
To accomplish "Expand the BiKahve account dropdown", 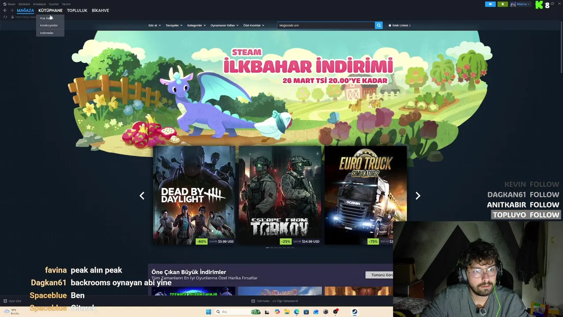I will (523, 4).
